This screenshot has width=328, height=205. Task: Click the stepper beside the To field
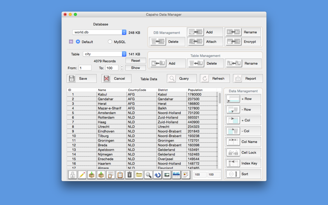[122, 68]
